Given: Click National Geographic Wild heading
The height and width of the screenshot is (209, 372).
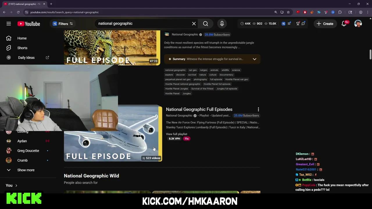Looking at the screenshot, I should [92, 176].
